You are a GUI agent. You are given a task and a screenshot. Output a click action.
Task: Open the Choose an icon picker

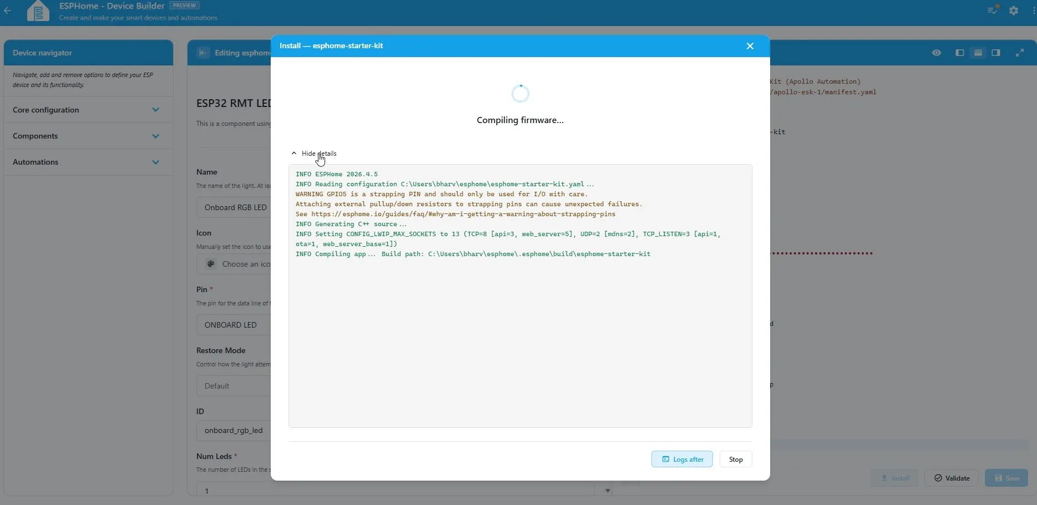pyautogui.click(x=234, y=264)
